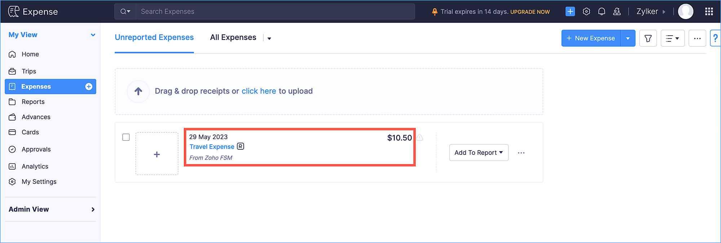Open the user profile avatar
This screenshot has width=721, height=243.
point(685,12)
